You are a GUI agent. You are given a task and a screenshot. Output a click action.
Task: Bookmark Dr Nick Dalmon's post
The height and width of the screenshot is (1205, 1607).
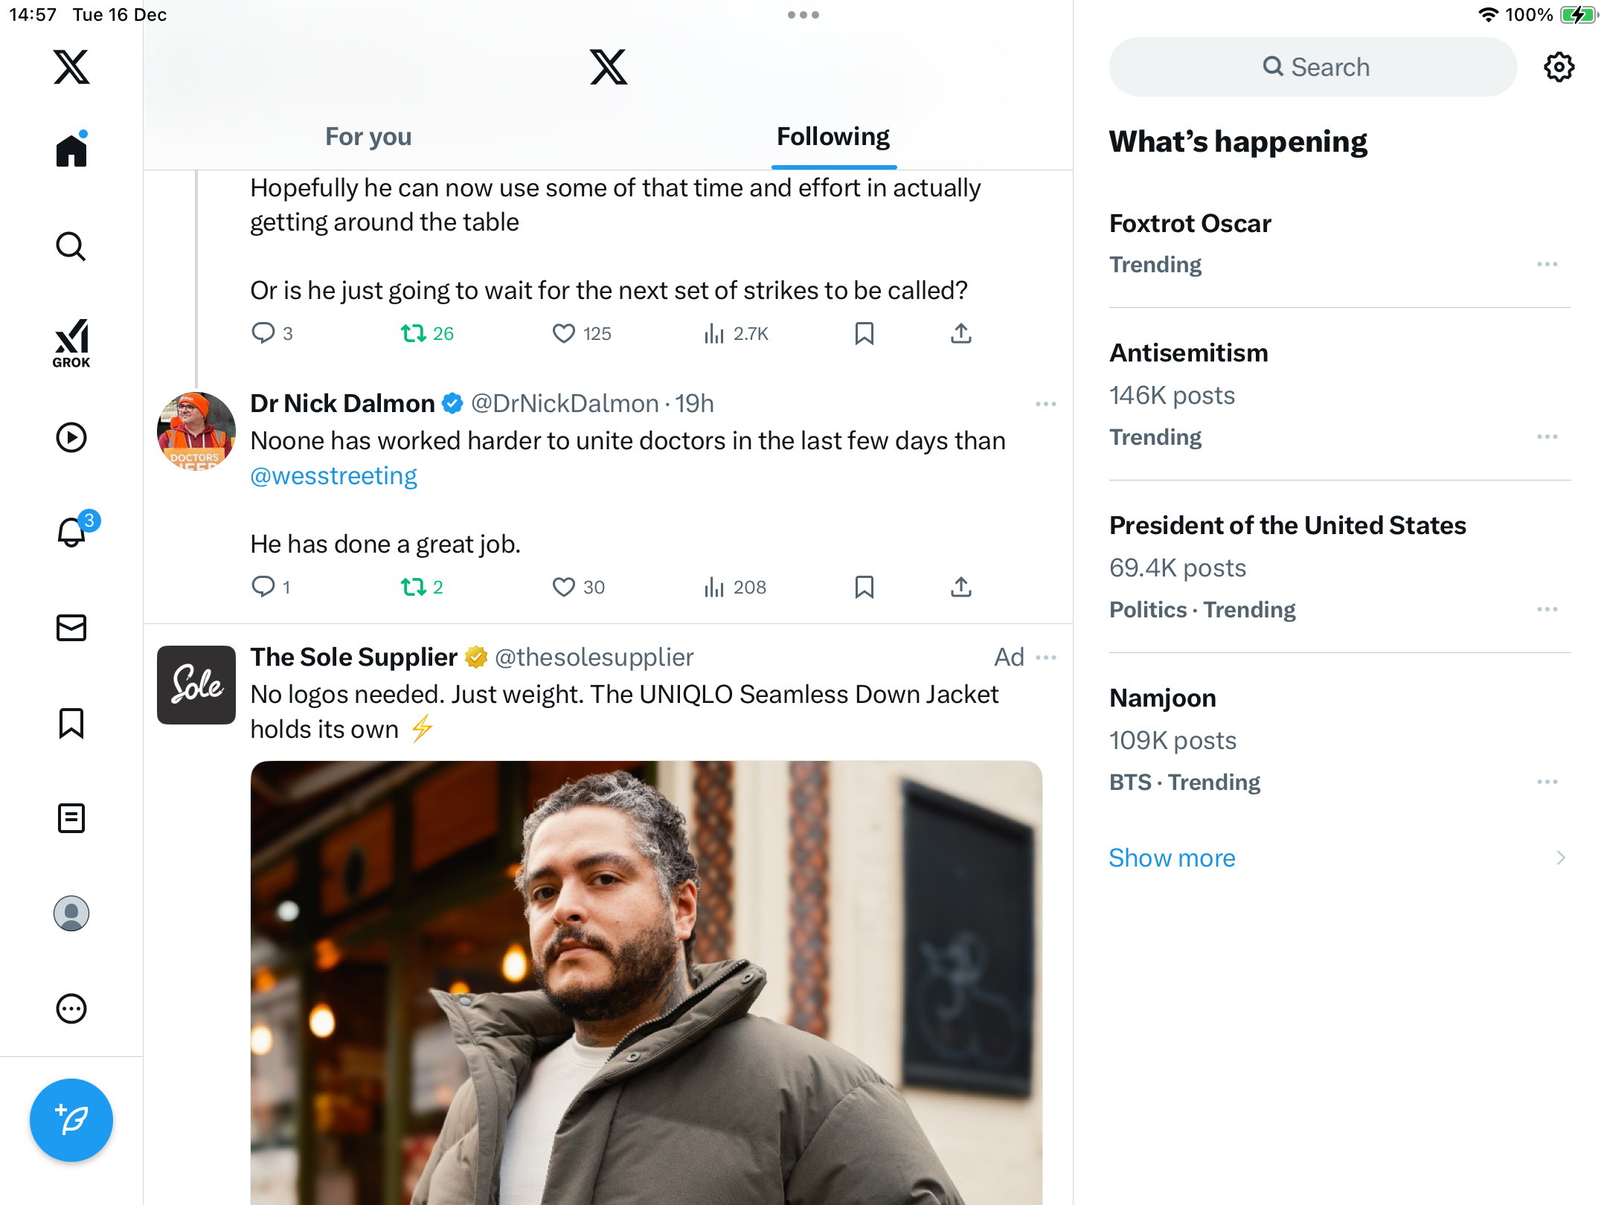(864, 587)
